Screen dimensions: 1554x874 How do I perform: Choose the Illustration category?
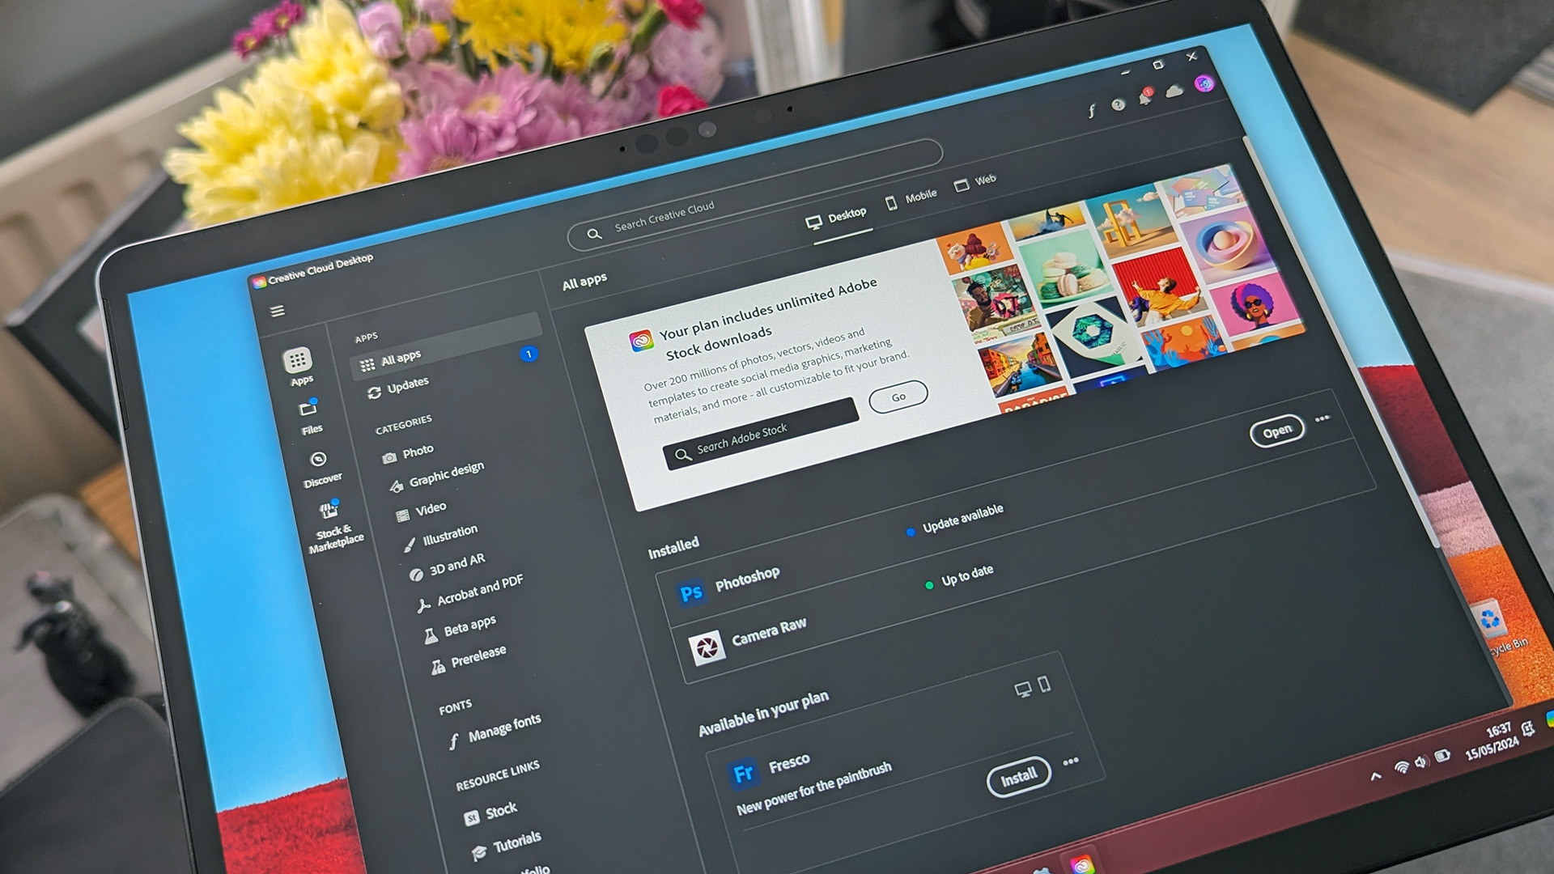pyautogui.click(x=441, y=537)
